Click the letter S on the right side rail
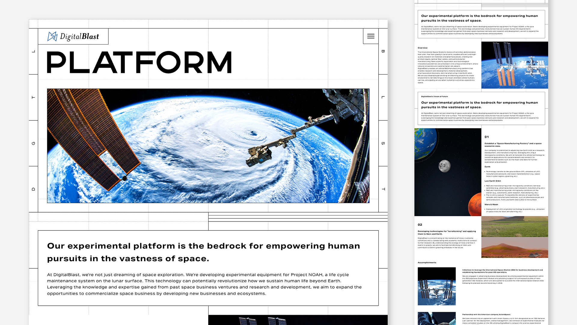The width and height of the screenshot is (577, 325). (x=383, y=143)
